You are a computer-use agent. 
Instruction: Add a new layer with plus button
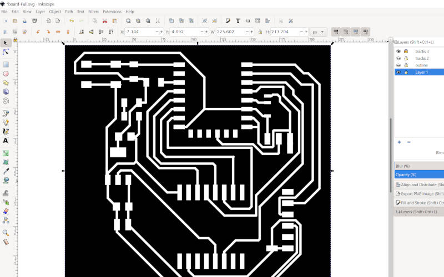(399, 142)
